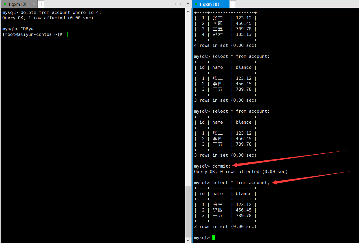
Task: Click the left terminal's vertical scrollbar thumb
Action: click(188, 212)
